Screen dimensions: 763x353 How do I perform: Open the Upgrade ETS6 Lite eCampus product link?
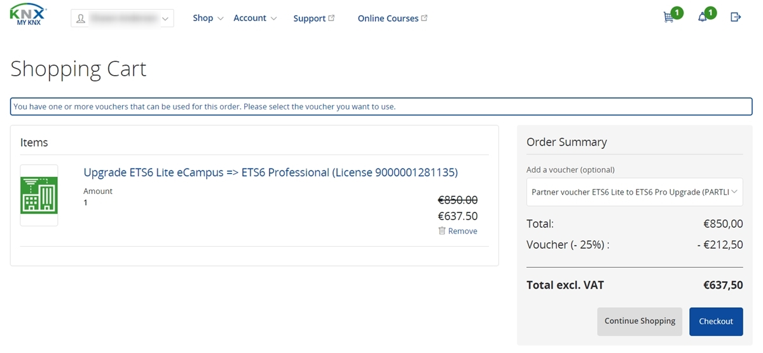[x=271, y=172]
